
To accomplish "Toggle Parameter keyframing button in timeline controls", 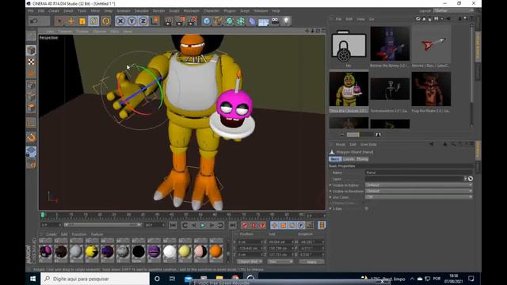I will coord(301,225).
